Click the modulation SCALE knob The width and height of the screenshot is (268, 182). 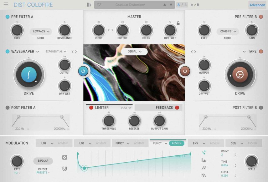pos(251,161)
